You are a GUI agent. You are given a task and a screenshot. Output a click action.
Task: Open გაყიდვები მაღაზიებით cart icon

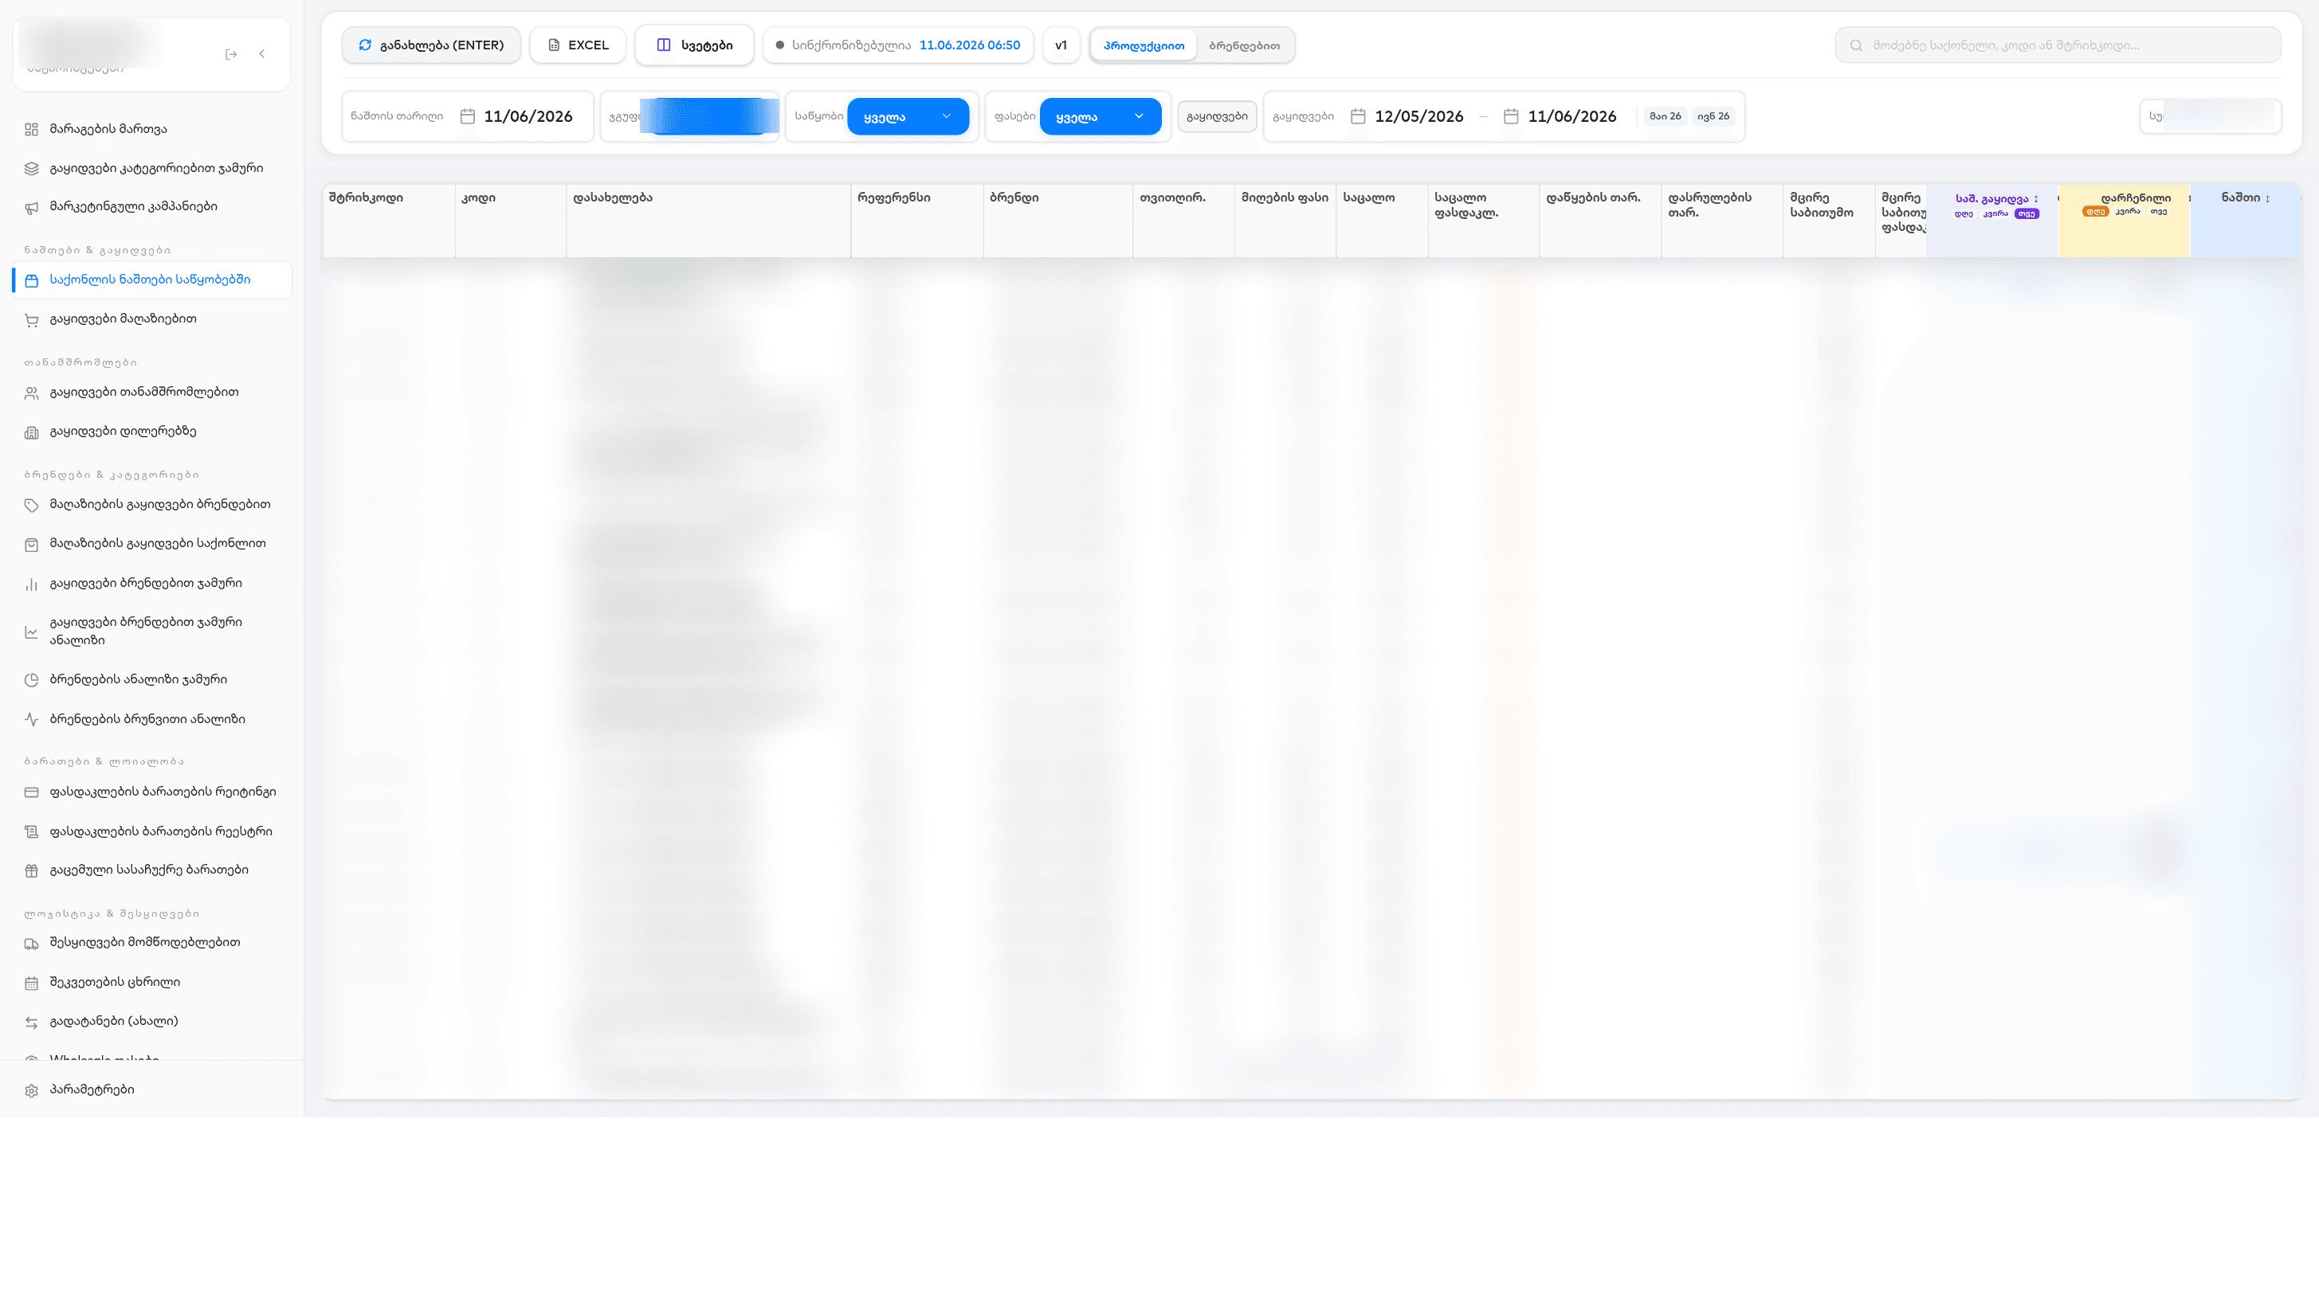pyautogui.click(x=32, y=319)
